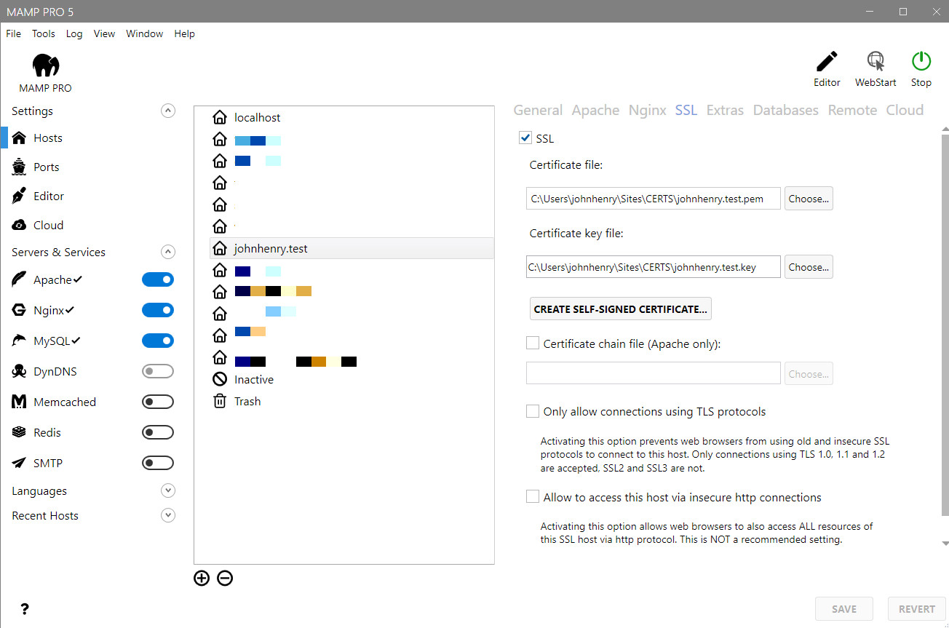Click the certificate key file path field
The height and width of the screenshot is (628, 949).
click(653, 266)
